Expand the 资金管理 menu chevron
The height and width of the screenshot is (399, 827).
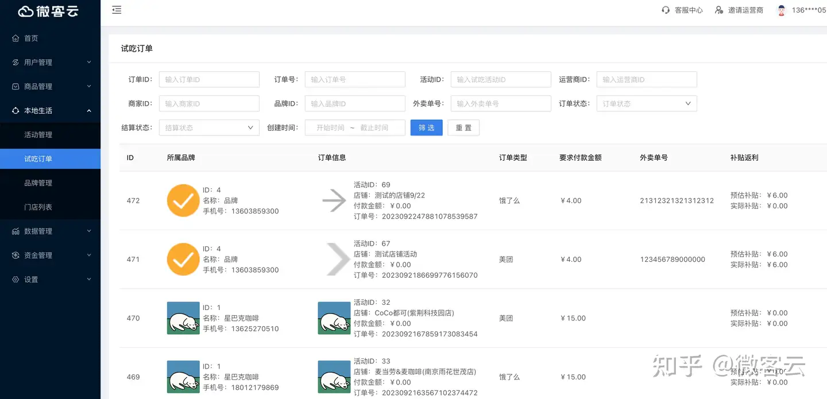(89, 255)
